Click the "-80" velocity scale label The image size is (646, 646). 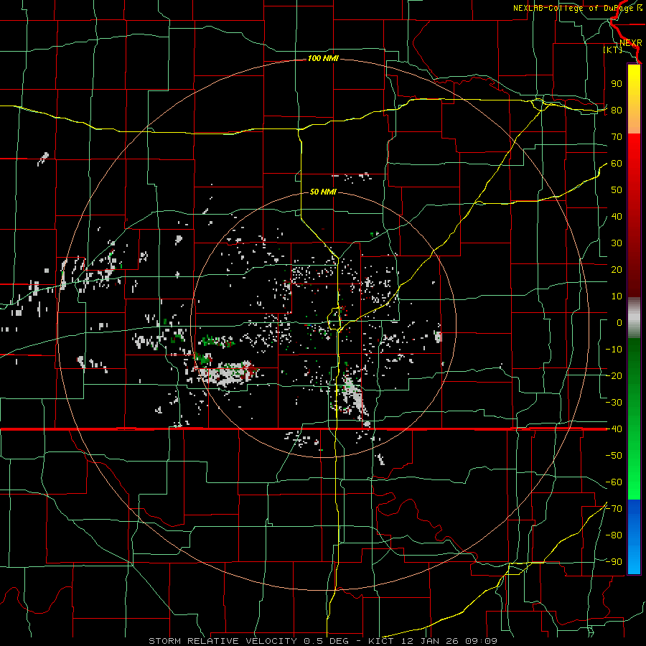pos(614,535)
